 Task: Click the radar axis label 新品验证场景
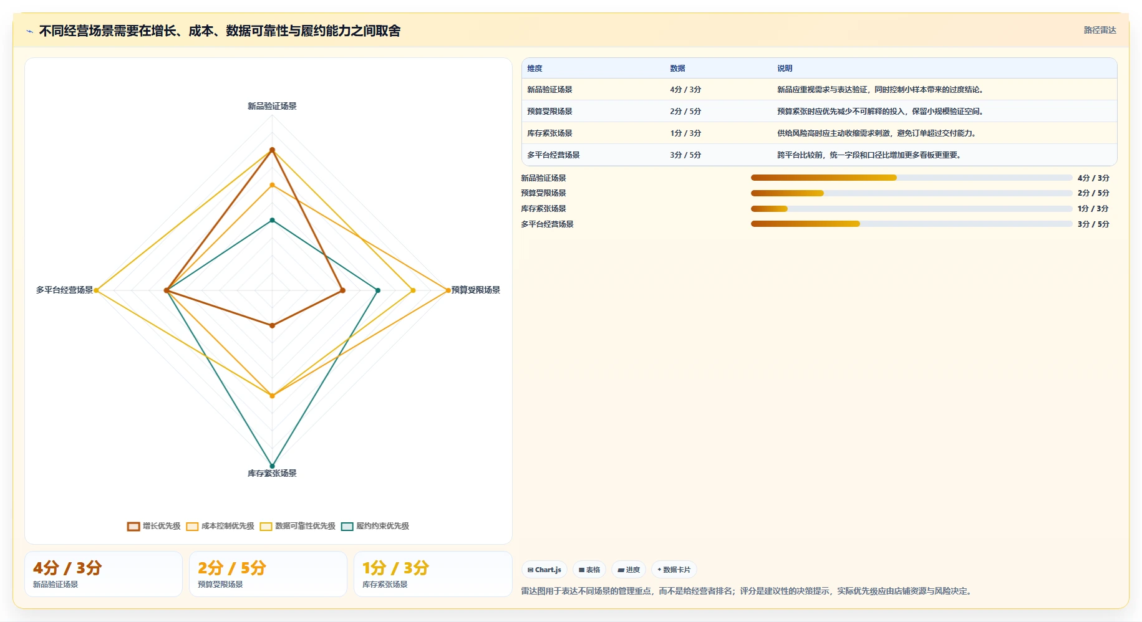tap(272, 106)
